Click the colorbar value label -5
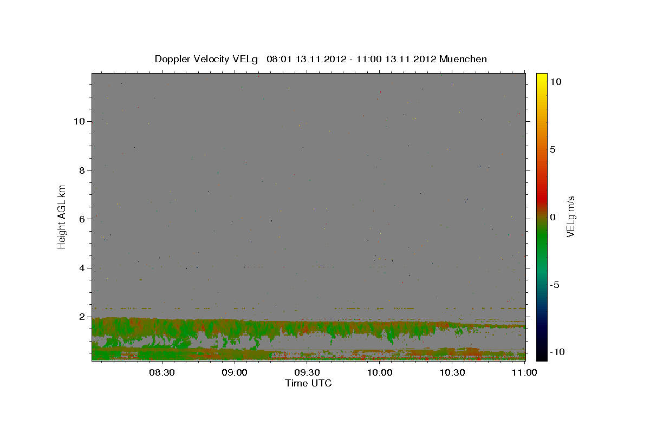Screen dimensions: 650x433 coord(554,285)
